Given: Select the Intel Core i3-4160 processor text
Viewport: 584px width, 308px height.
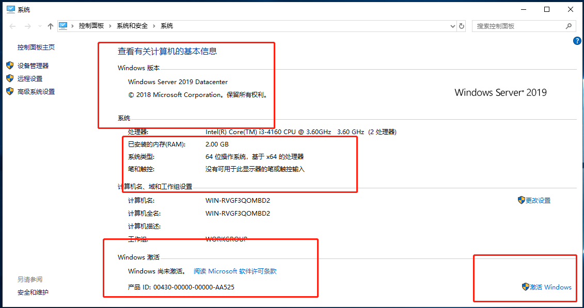Looking at the screenshot, I should (301, 132).
